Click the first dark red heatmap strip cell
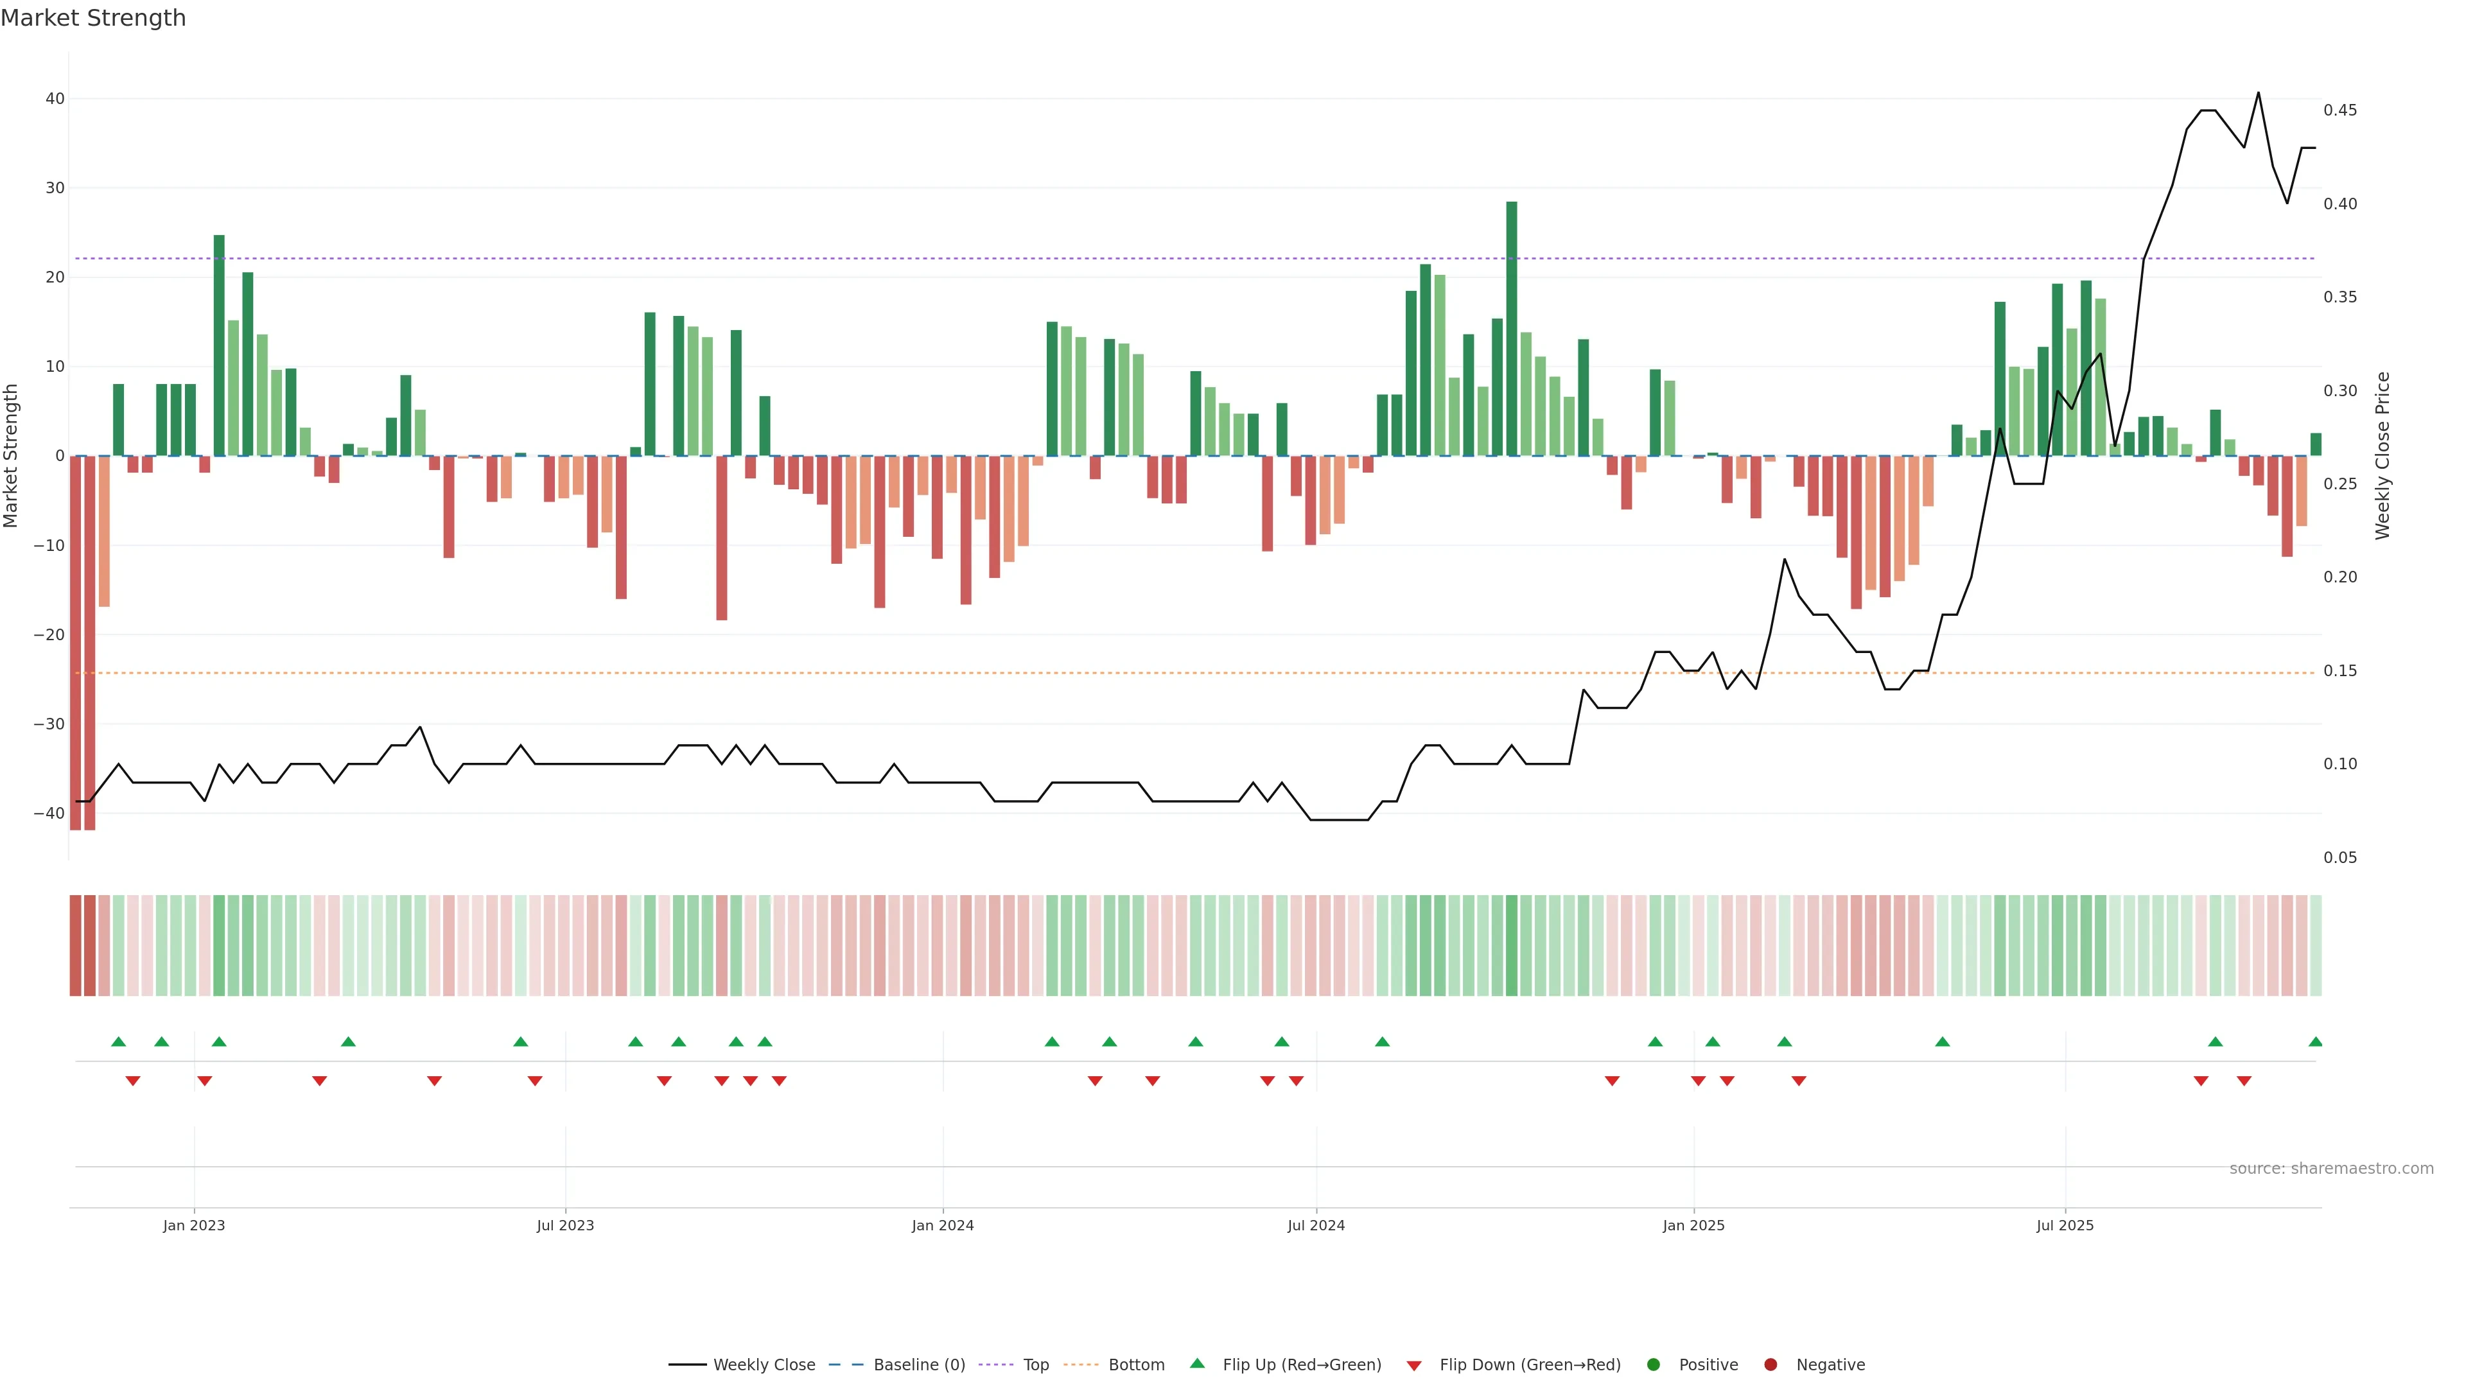2466x1387 pixels. click(74, 946)
